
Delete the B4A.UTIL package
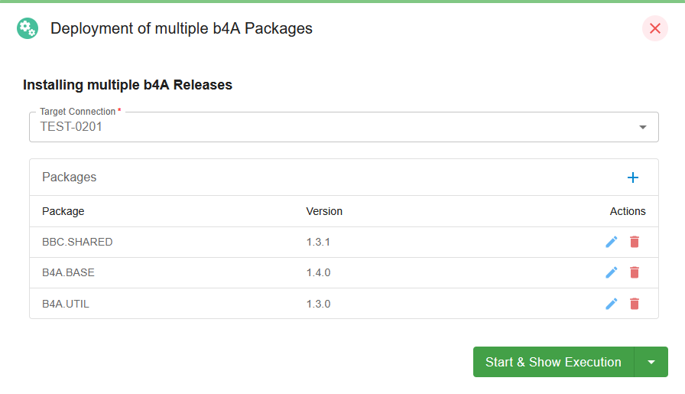[x=635, y=304]
